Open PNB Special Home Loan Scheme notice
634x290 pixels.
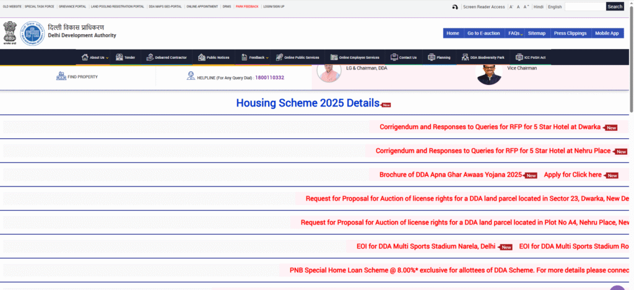459,270
